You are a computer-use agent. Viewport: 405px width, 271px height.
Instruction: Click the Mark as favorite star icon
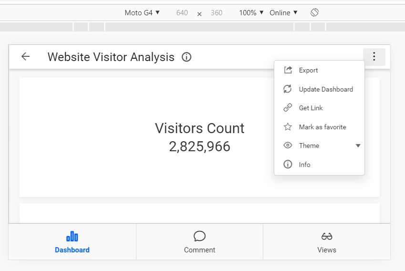point(288,126)
